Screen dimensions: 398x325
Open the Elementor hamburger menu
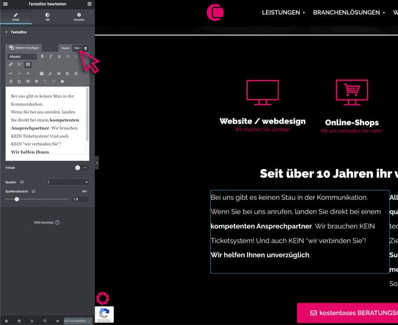tap(5, 4)
